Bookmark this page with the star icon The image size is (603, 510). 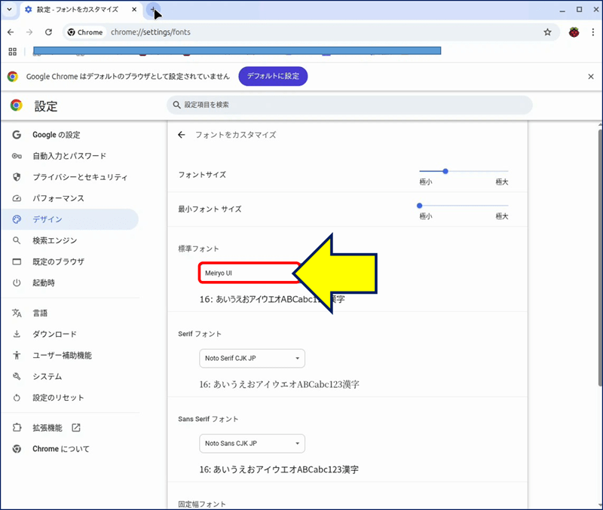[x=548, y=32]
